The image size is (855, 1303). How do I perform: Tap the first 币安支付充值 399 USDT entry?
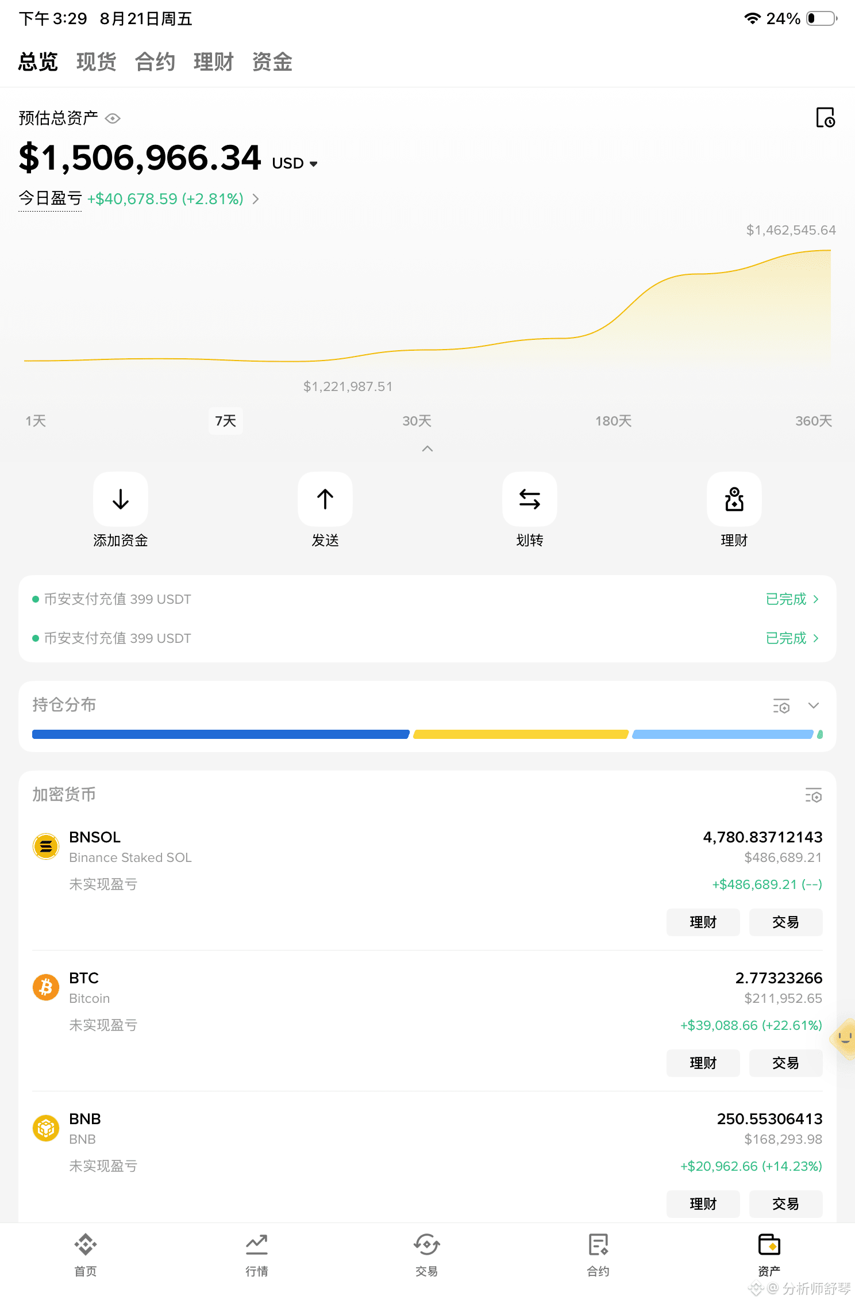coord(117,599)
